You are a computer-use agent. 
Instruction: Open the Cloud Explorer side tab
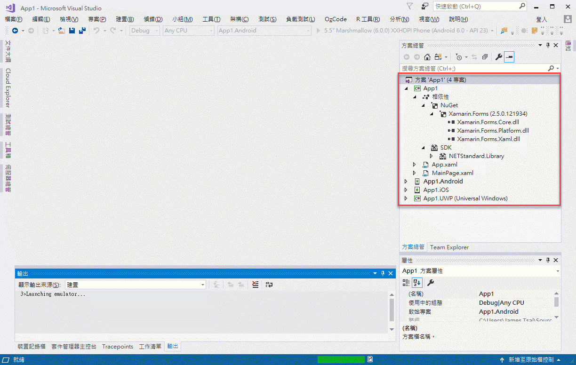(8, 88)
